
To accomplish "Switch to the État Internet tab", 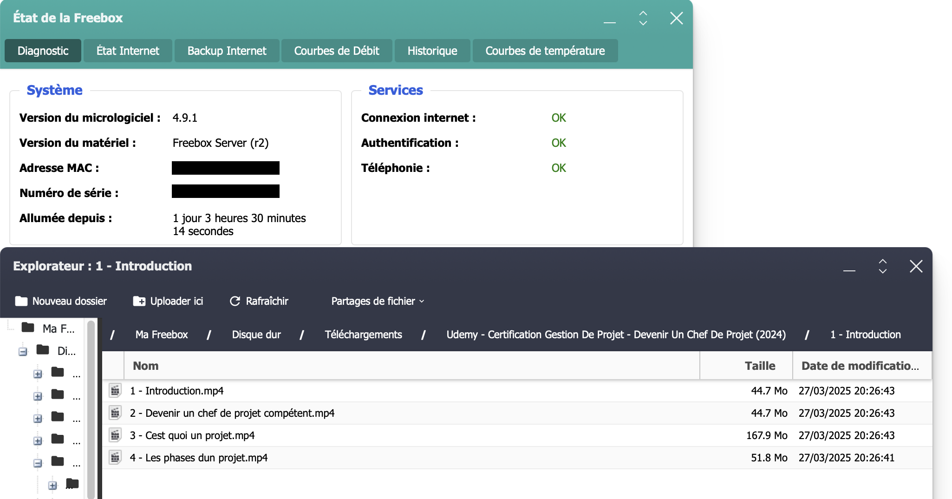I will click(x=128, y=51).
